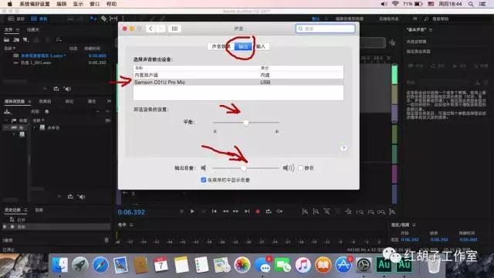
Task: Toggle auto-play in Media Browser panel
Action: (81, 197)
